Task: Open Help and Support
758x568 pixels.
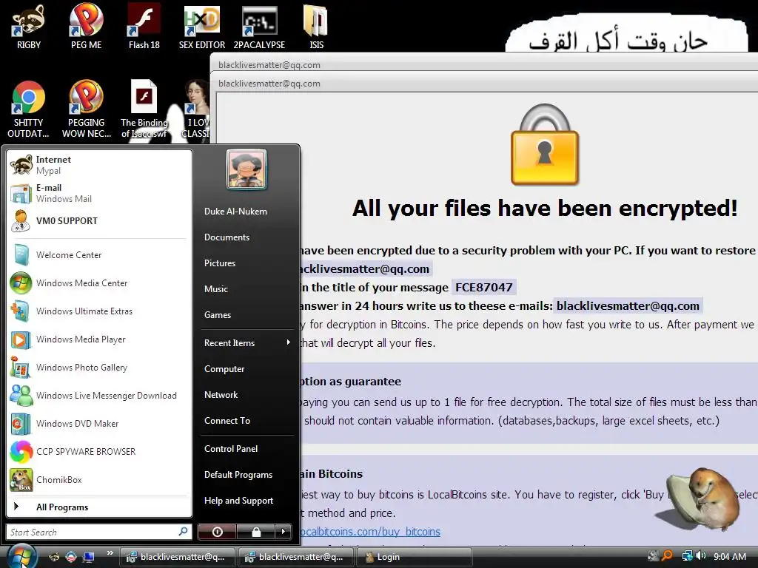Action: [238, 501]
